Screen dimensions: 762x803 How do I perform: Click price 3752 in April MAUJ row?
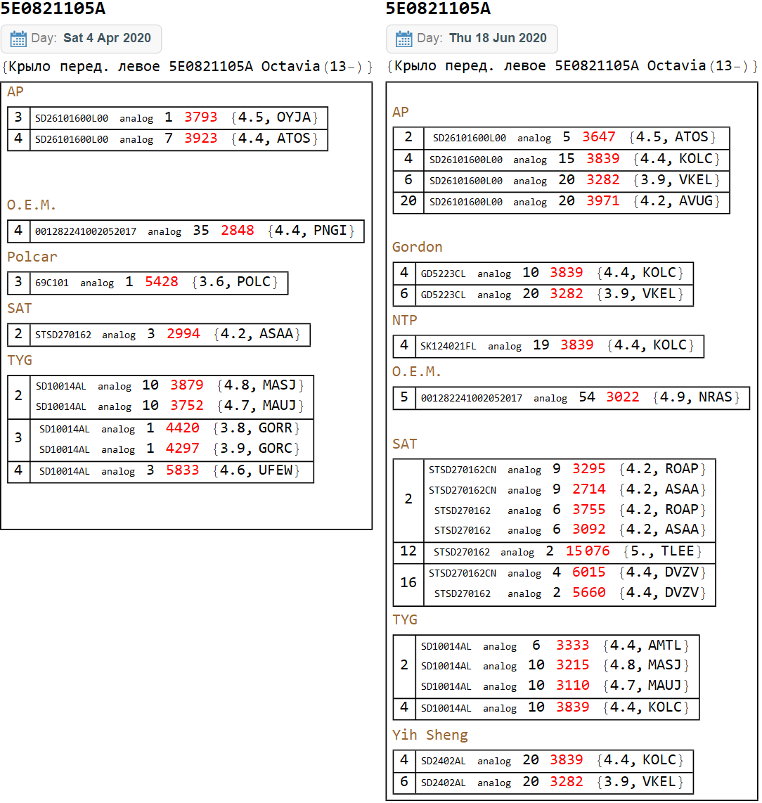[187, 406]
